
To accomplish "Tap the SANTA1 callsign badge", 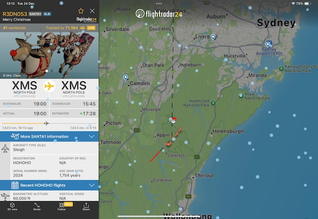I will 35,14.
